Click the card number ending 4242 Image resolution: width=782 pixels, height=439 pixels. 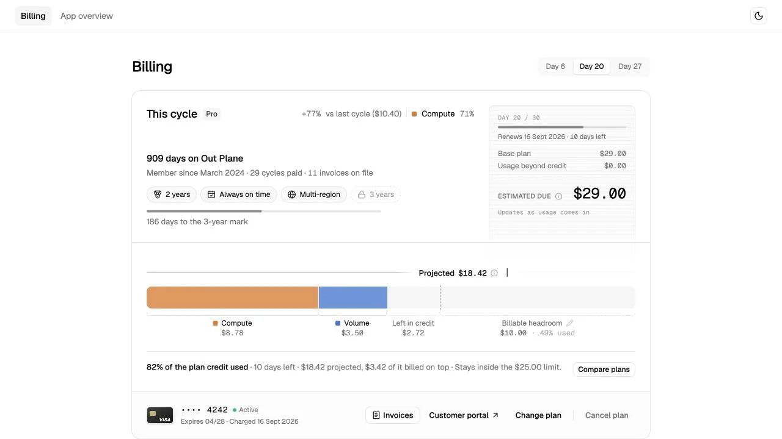pyautogui.click(x=204, y=410)
